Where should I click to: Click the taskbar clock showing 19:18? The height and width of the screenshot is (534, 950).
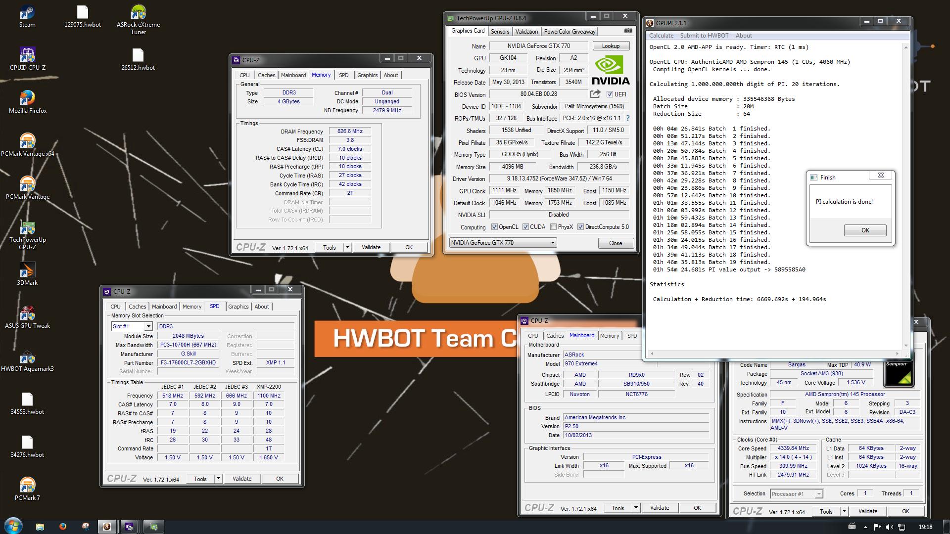(925, 527)
